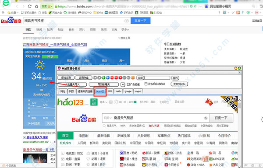Click the camera image-search icon in Baidu box

pyautogui.click(x=127, y=21)
